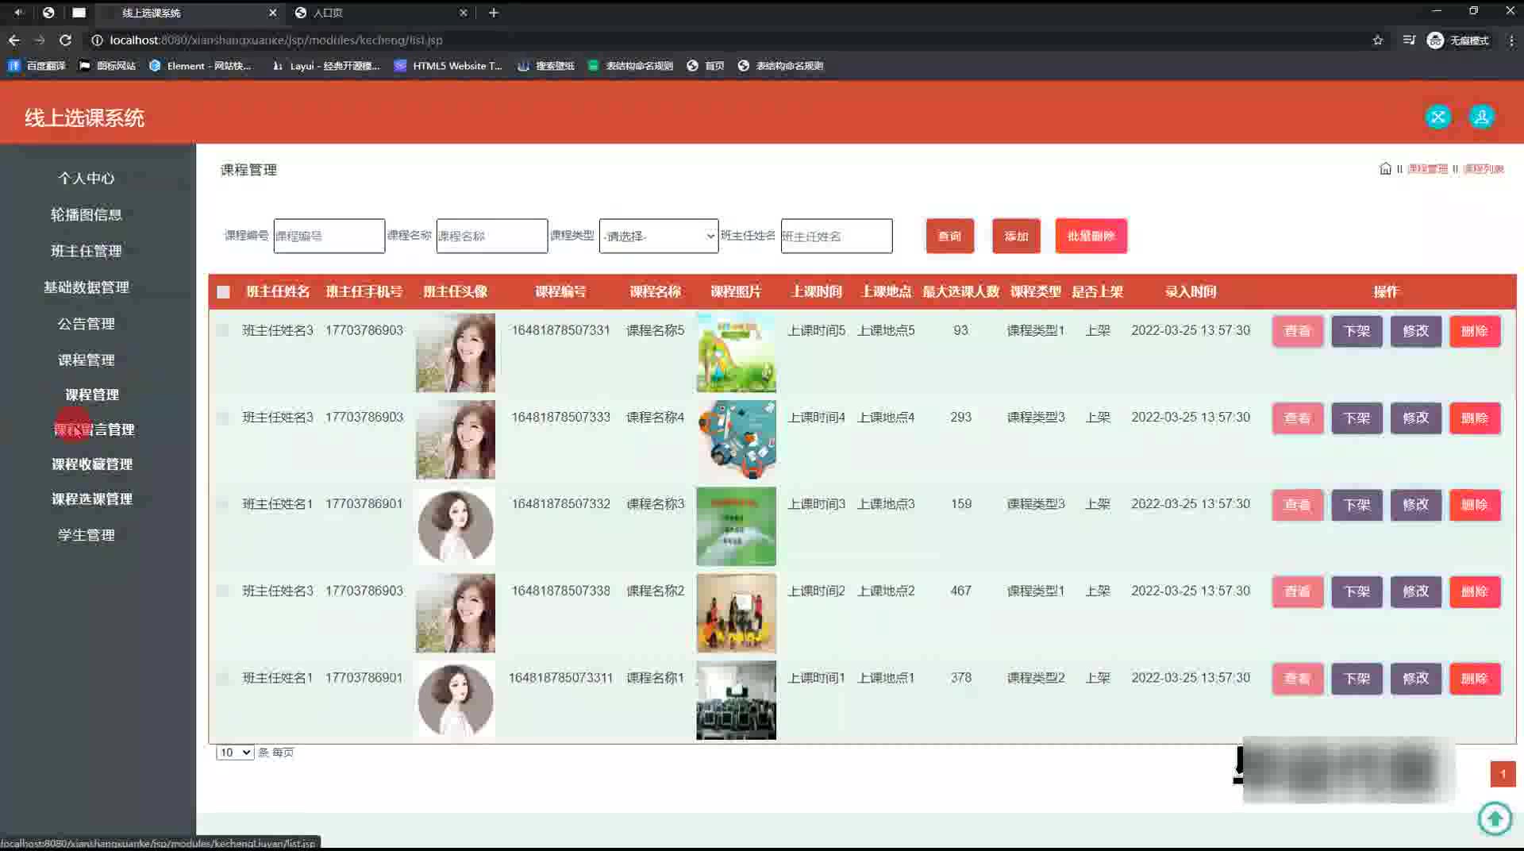
Task: Click the 批量删除 button
Action: 1091,236
